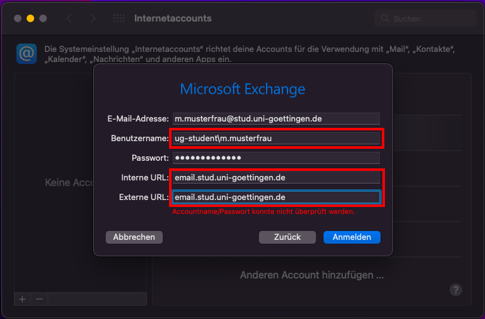Image resolution: width=485 pixels, height=319 pixels.
Task: Click the Internetaccounts window title
Action: click(x=173, y=18)
